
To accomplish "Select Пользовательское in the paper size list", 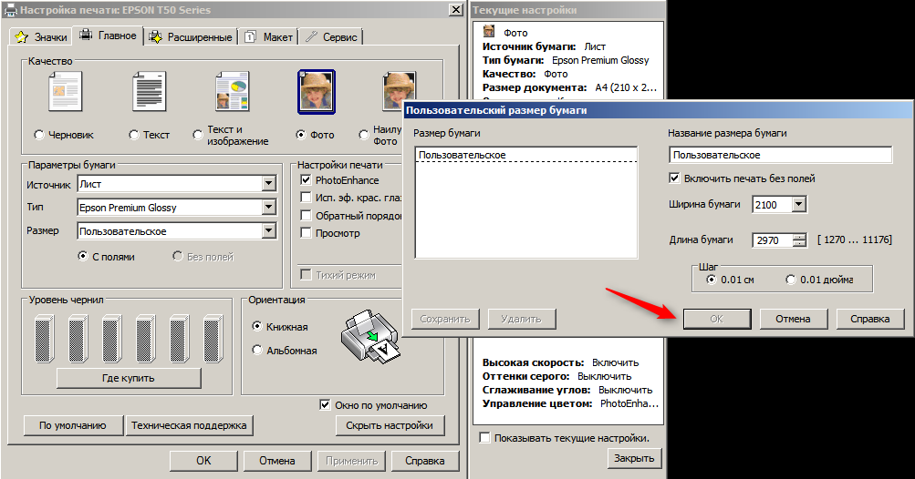I will click(526, 155).
